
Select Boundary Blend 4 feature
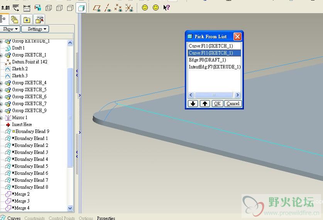coord(31,159)
